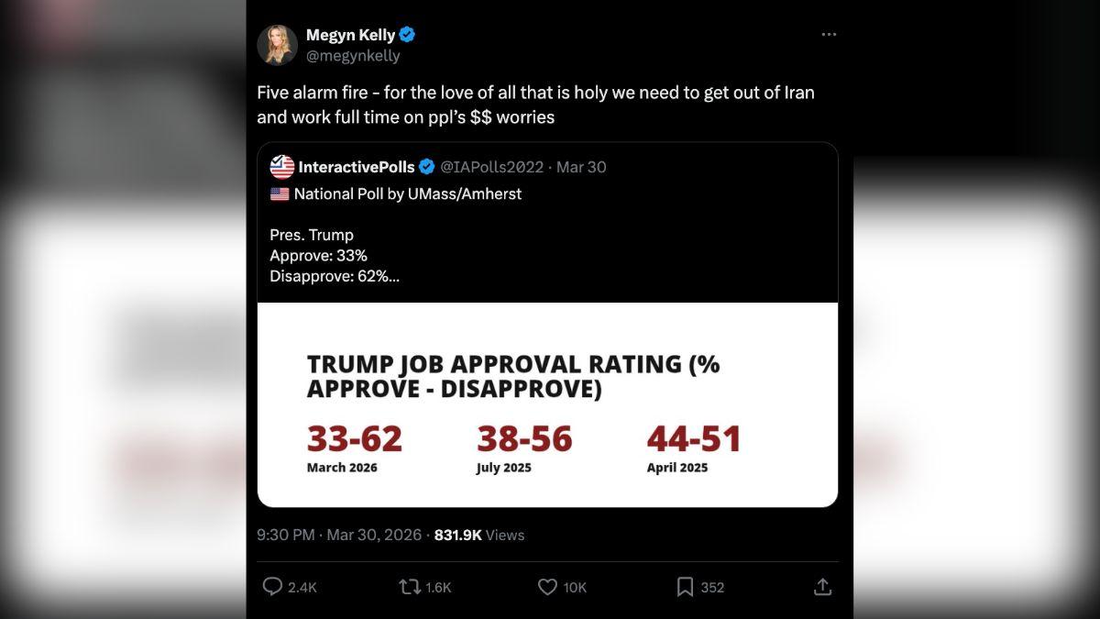Click Megyn Kelly's profile picture
The width and height of the screenshot is (1100, 619).
278,44
